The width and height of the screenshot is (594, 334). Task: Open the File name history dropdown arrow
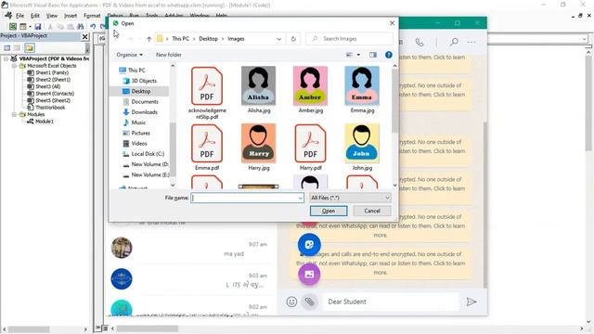301,198
